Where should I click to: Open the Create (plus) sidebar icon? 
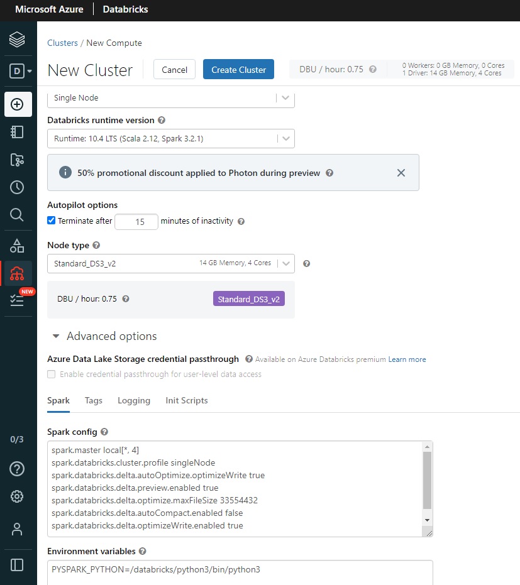tap(18, 104)
